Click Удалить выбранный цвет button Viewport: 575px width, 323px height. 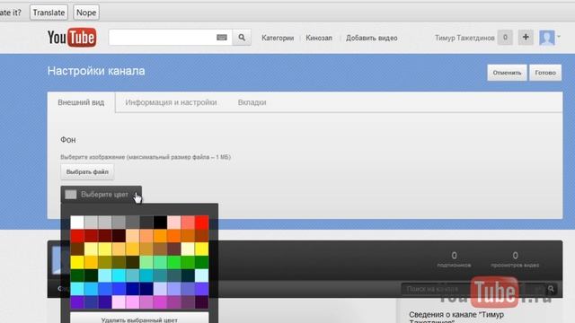(x=139, y=319)
